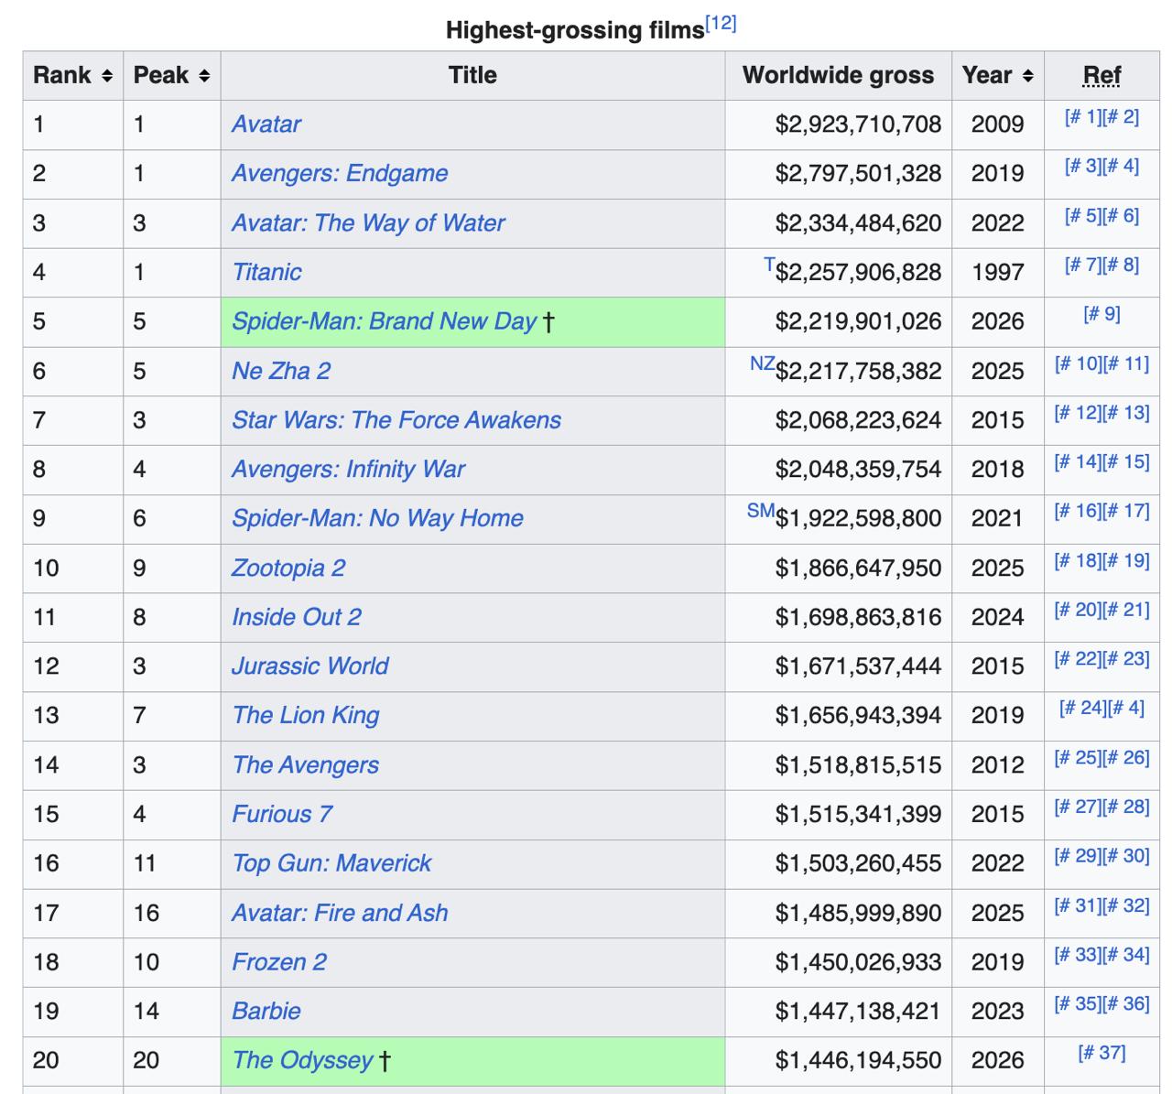Click the Top Gun: Maverick title
This screenshot has height=1094, width=1172.
[331, 864]
